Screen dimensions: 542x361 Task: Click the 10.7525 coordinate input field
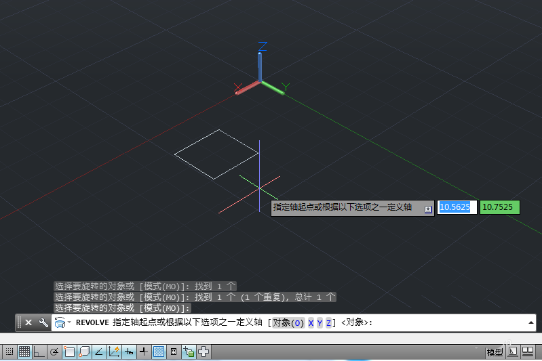pos(499,207)
